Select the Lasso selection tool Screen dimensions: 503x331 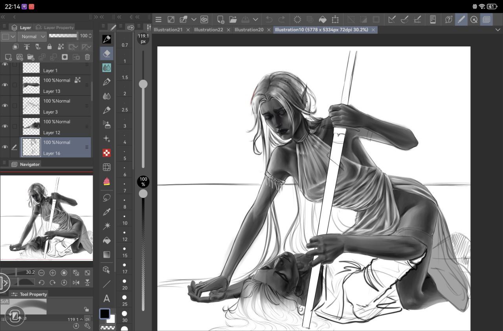106,197
